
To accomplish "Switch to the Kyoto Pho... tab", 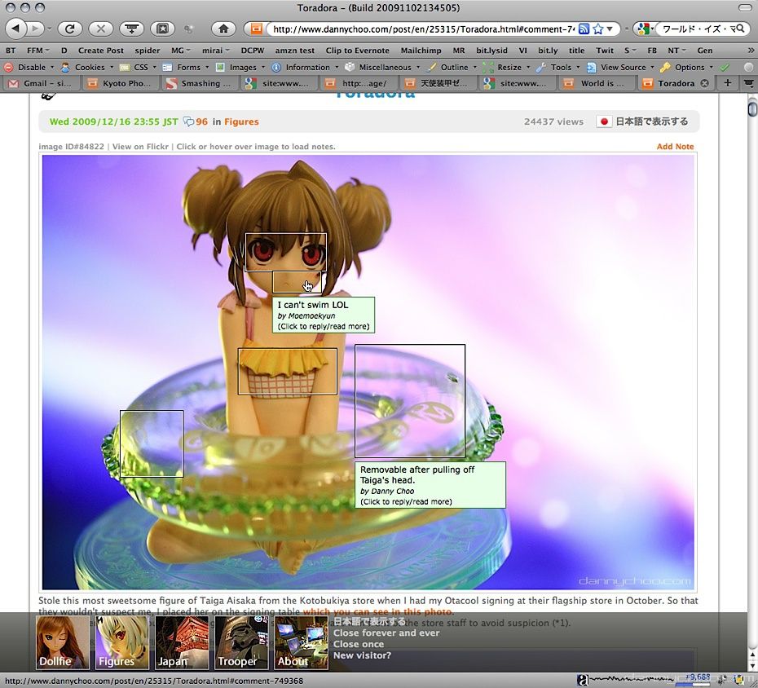I will coord(119,83).
